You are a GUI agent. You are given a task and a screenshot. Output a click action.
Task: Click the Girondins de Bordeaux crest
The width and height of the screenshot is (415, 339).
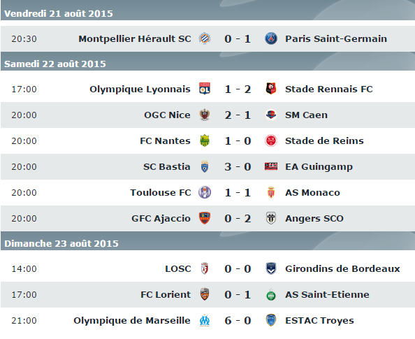(271, 268)
